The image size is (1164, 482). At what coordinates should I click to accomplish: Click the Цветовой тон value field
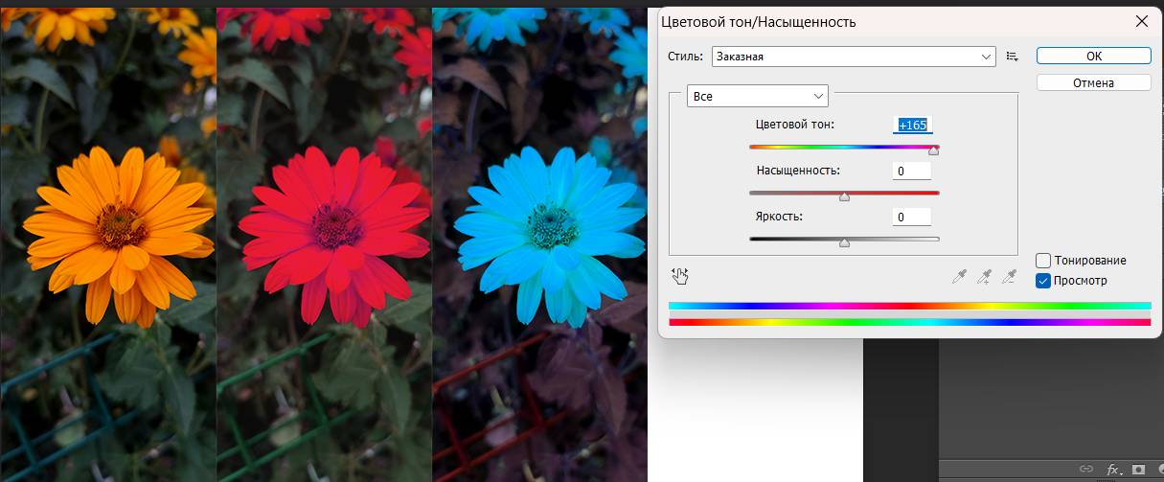pyautogui.click(x=912, y=126)
